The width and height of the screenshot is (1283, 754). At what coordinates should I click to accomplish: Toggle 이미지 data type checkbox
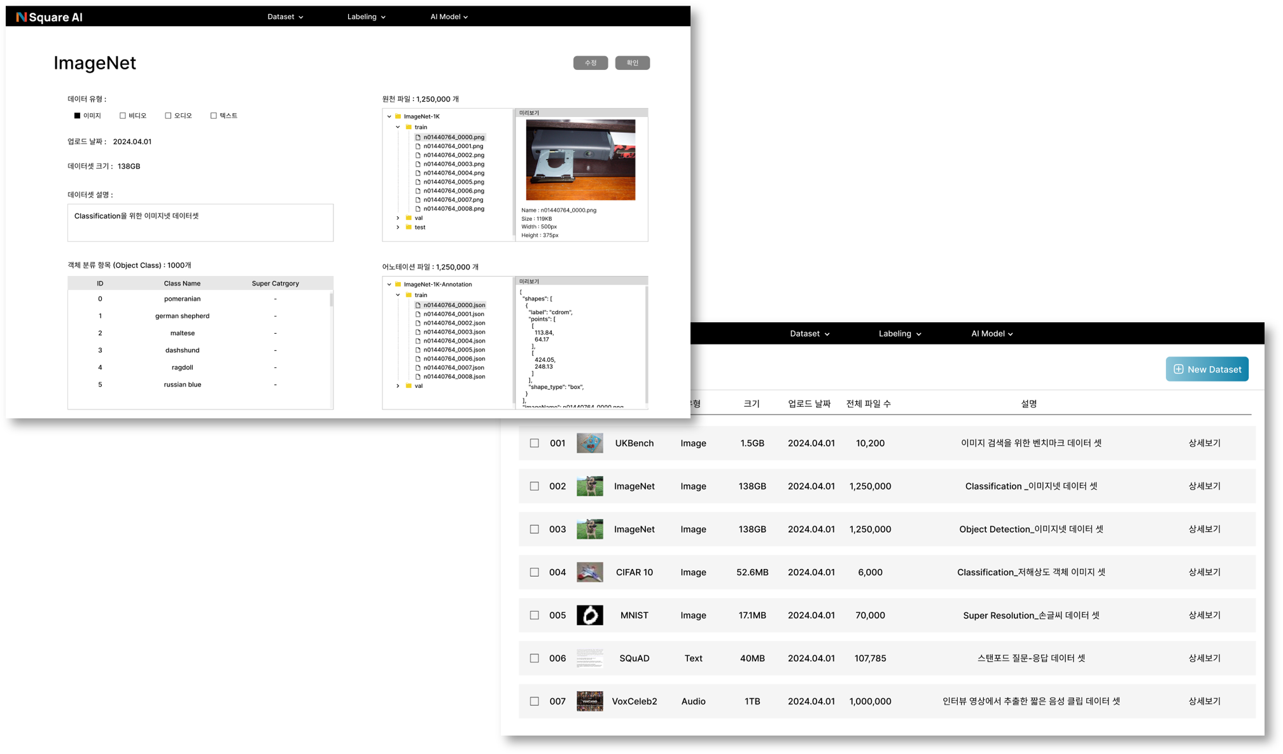coord(77,116)
